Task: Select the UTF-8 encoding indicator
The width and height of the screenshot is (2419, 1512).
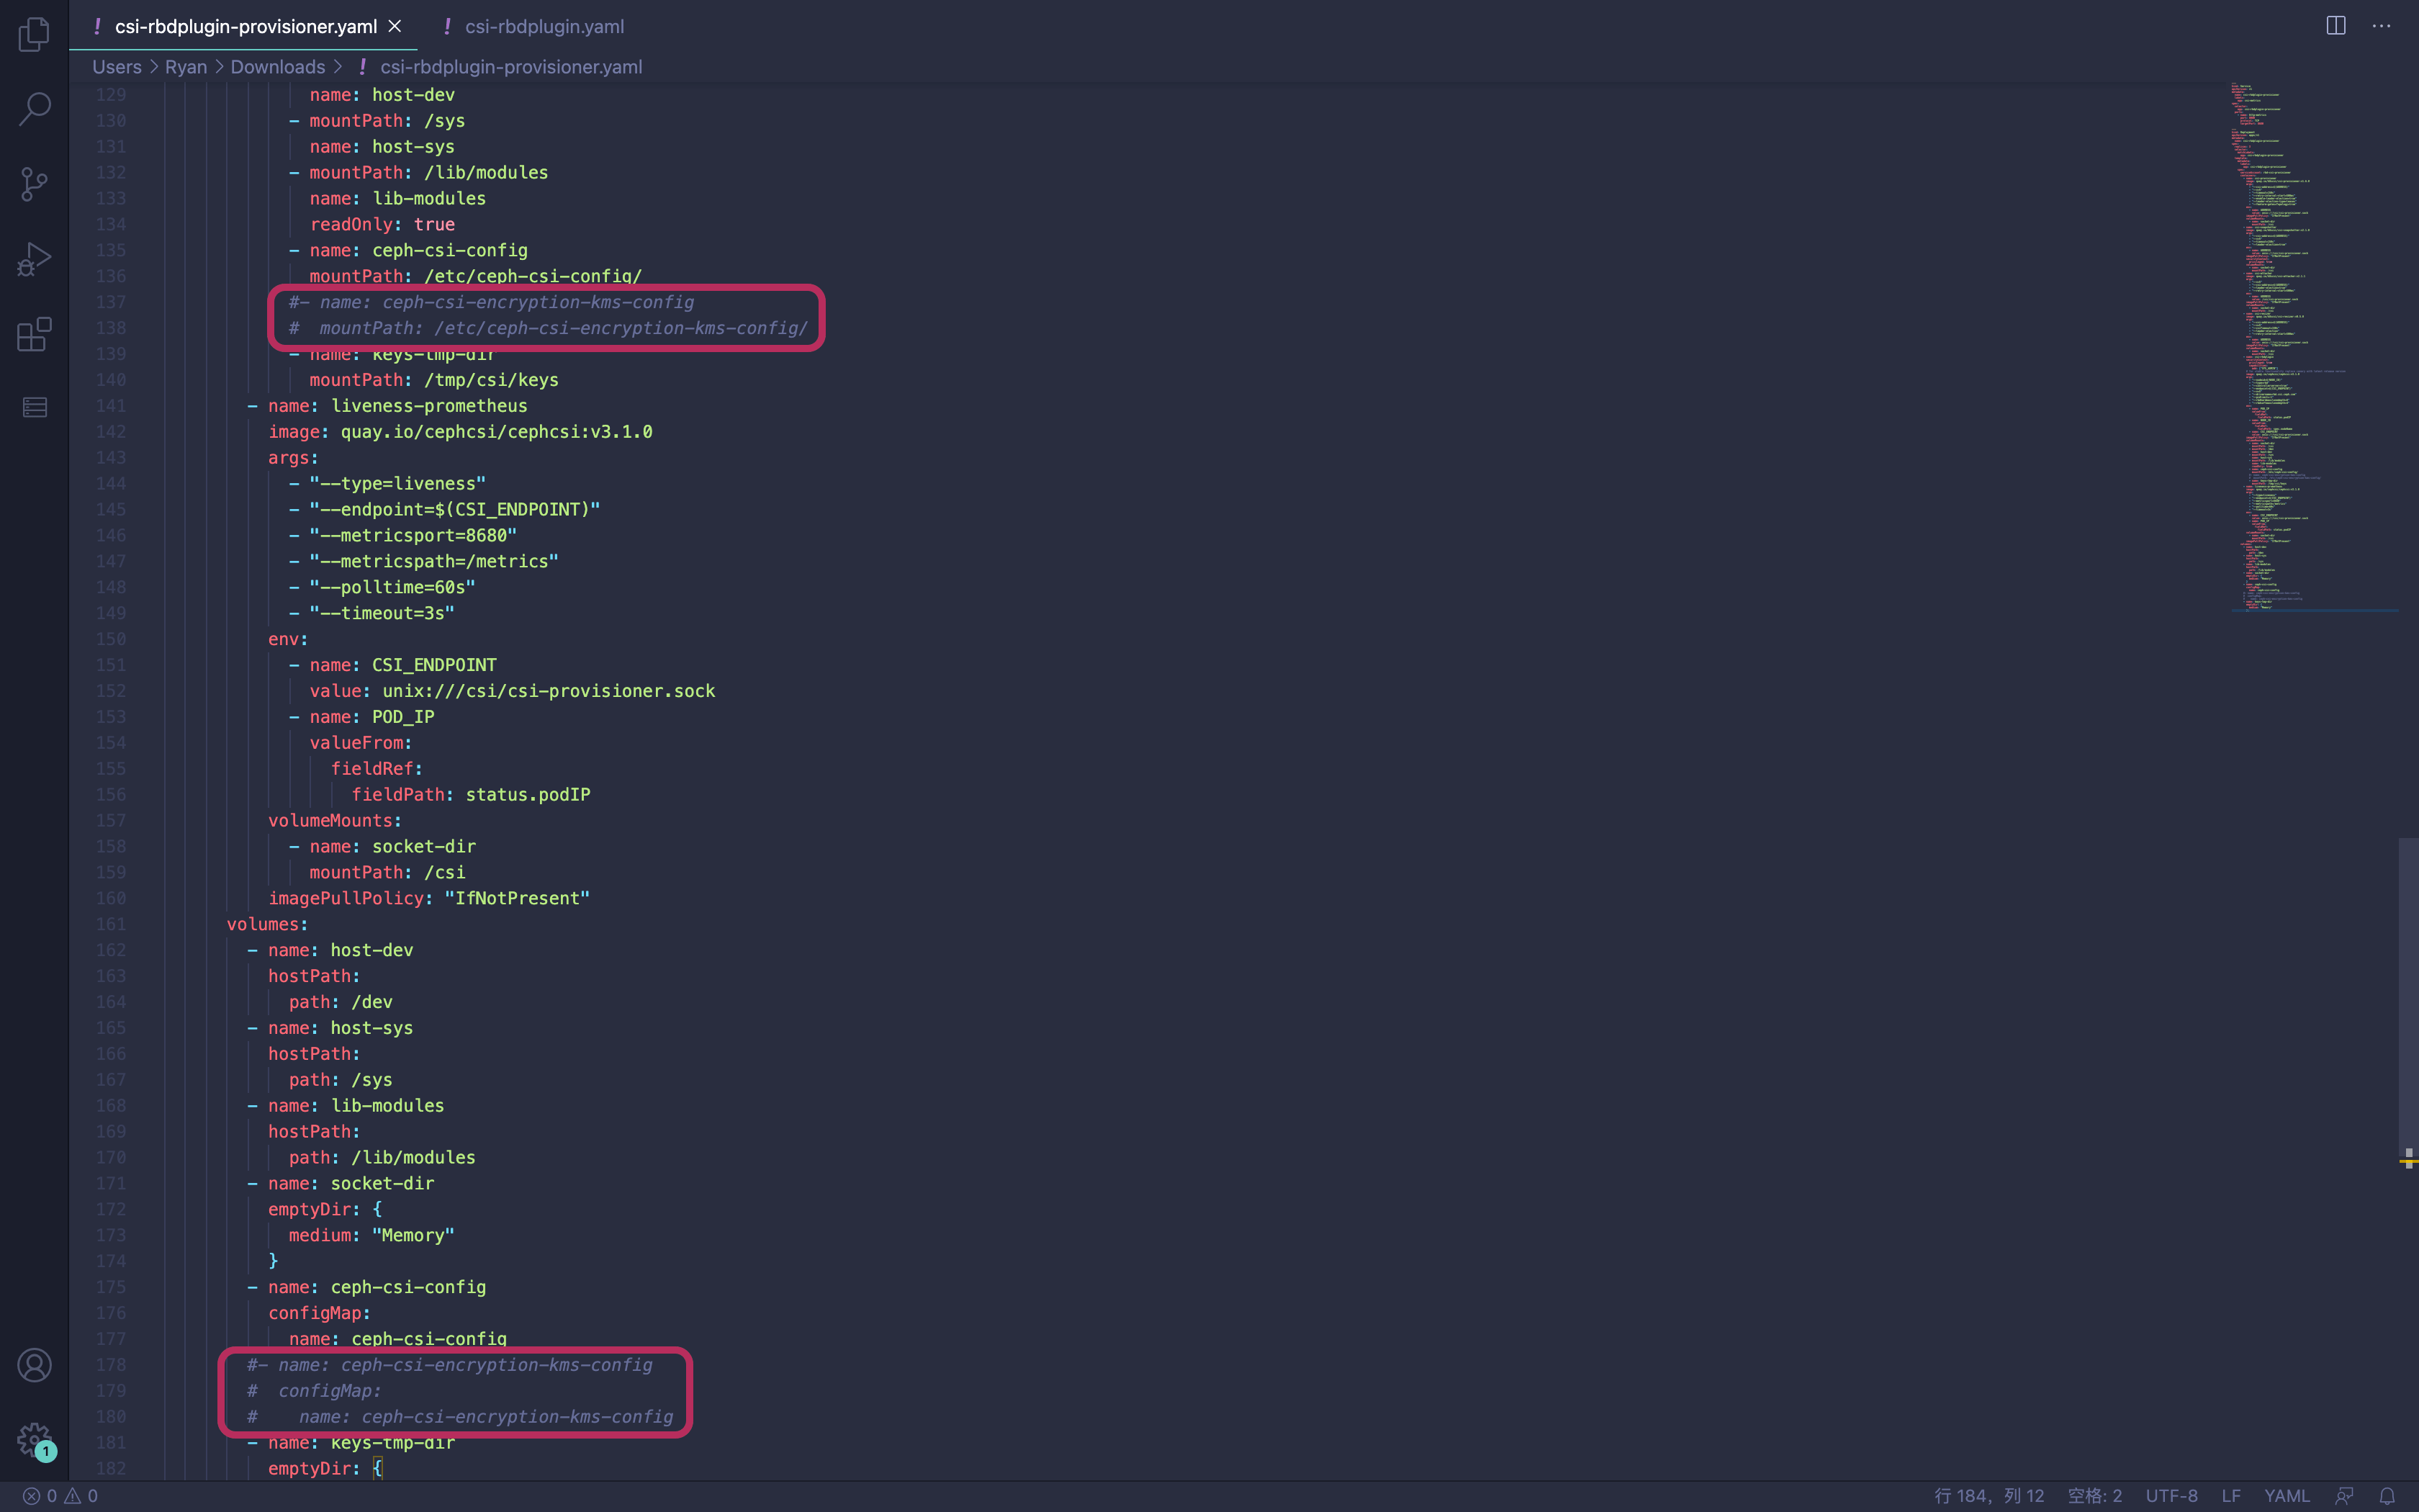Action: 2171,1496
